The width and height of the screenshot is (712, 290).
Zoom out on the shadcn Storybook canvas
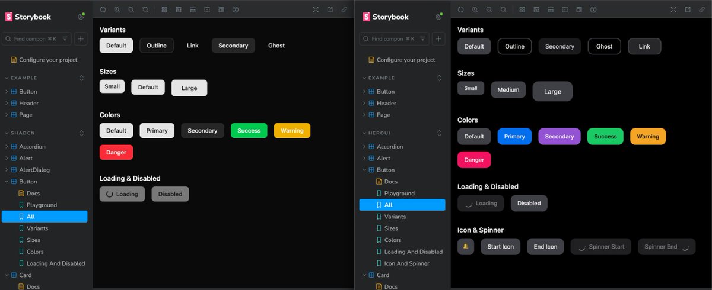pos(131,9)
